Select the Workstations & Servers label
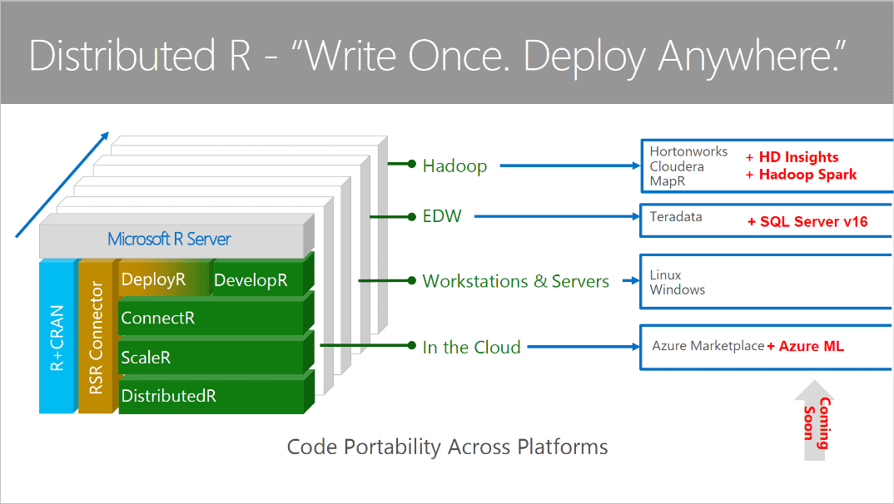Viewport: 894px width, 504px height. 515,281
